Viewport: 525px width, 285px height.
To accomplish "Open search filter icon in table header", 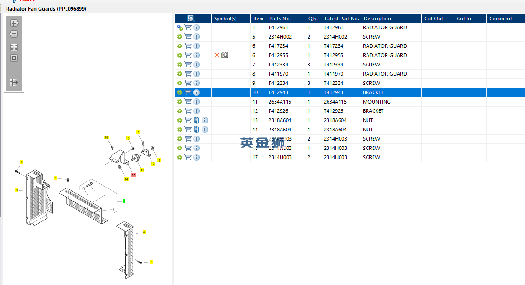I will point(191,19).
